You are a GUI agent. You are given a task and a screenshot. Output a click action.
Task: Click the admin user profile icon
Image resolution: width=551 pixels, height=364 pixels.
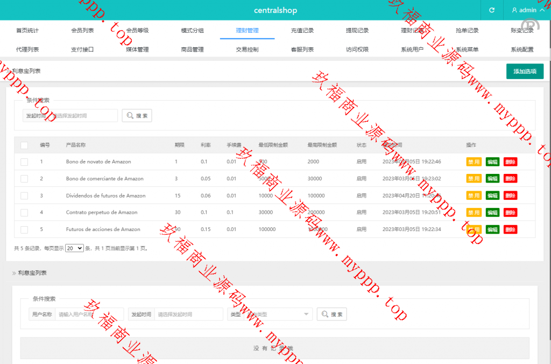[514, 10]
